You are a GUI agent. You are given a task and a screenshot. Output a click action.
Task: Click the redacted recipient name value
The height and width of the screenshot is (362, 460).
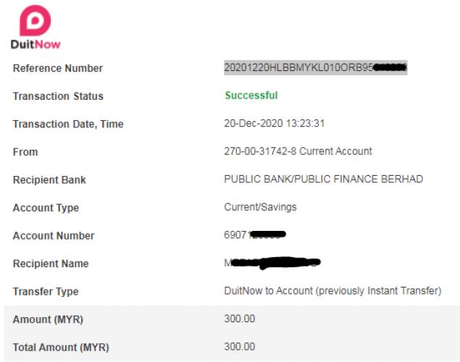pos(272,263)
